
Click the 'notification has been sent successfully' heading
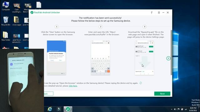click(100, 18)
